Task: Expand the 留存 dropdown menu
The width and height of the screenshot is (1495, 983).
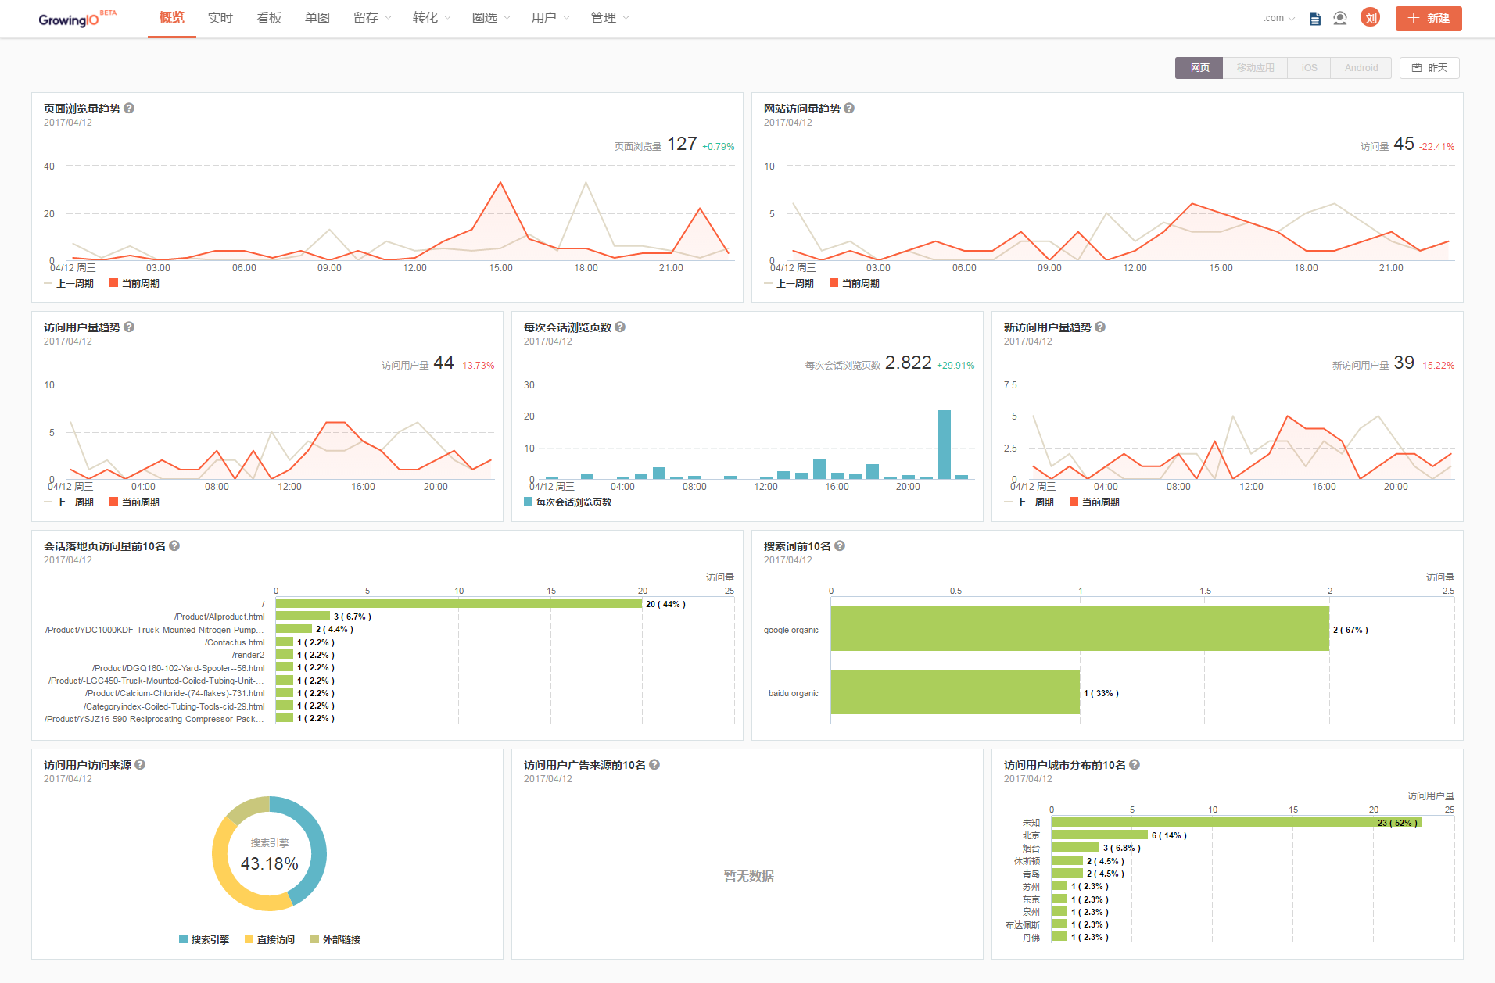Action: point(371,18)
